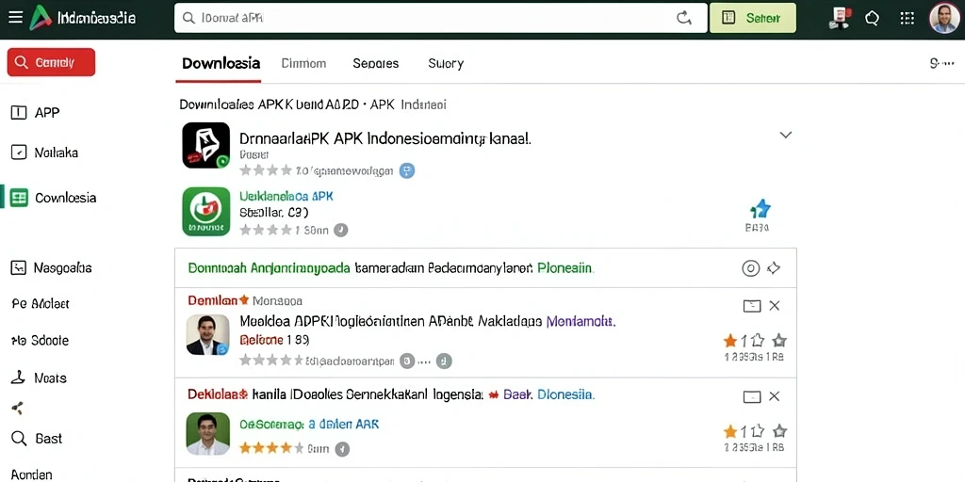This screenshot has width=965, height=482.
Task: Click the orange stars rating in the last card
Action: tap(270, 447)
